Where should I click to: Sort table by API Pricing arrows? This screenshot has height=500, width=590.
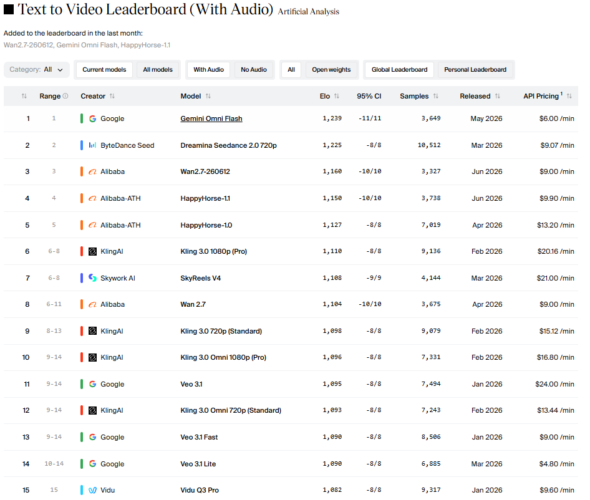pyautogui.click(x=569, y=96)
